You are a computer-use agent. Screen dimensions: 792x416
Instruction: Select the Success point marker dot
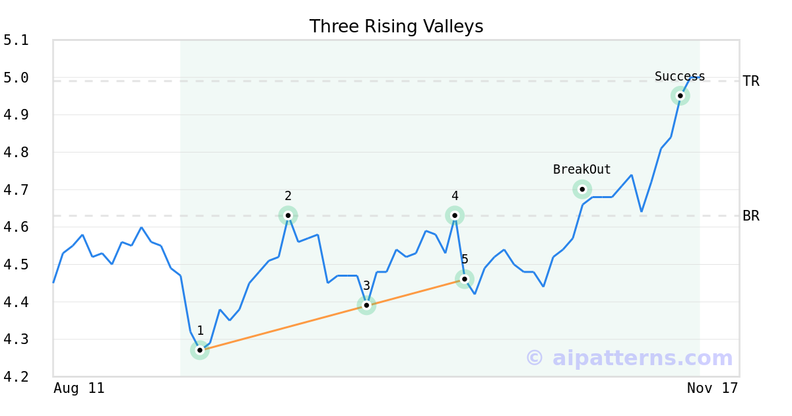pyautogui.click(x=680, y=96)
